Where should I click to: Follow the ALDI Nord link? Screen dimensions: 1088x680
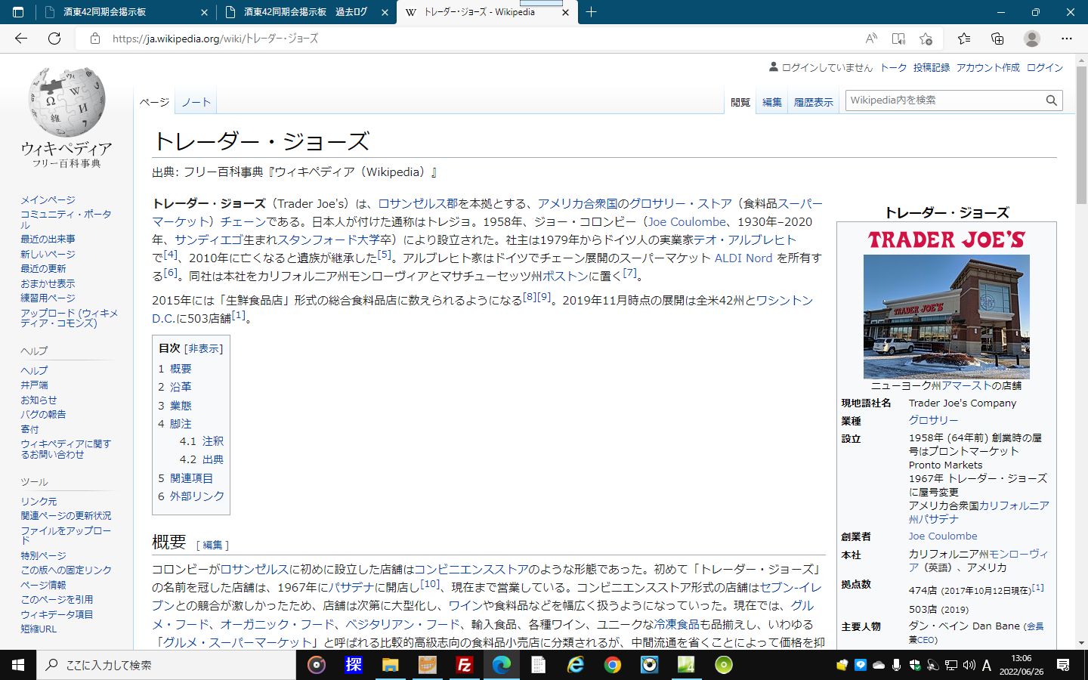(743, 258)
